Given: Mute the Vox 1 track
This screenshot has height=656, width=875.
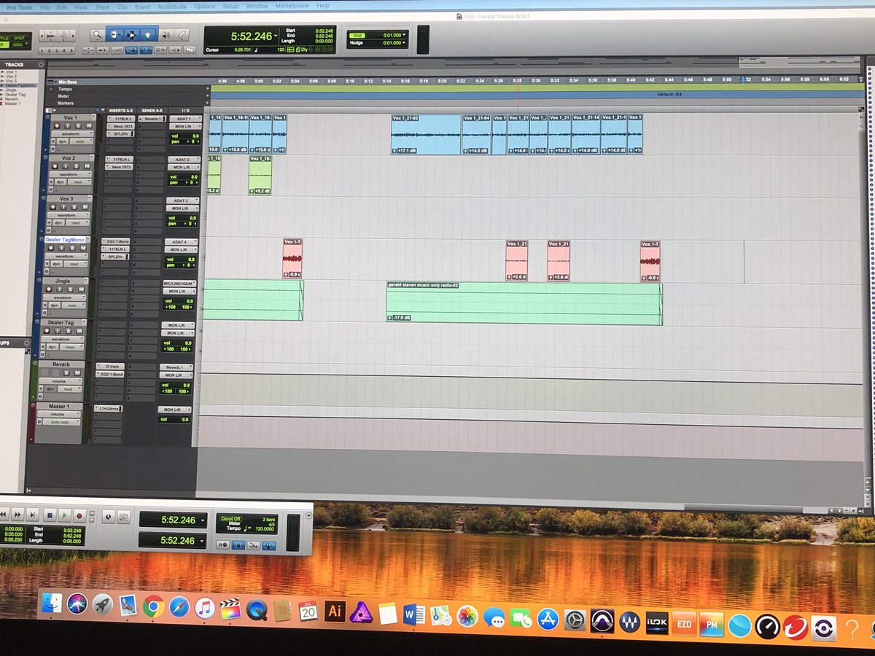Looking at the screenshot, I should (x=89, y=126).
